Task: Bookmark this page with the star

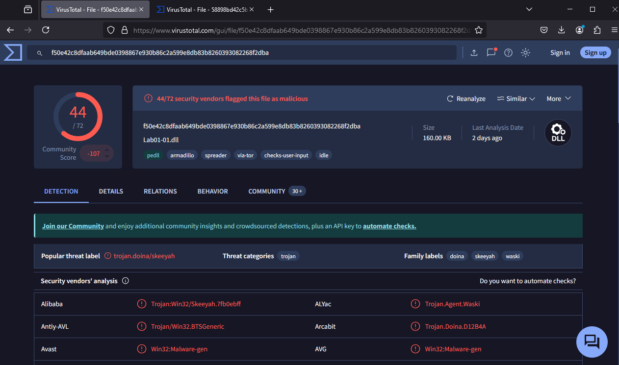Action: click(479, 29)
